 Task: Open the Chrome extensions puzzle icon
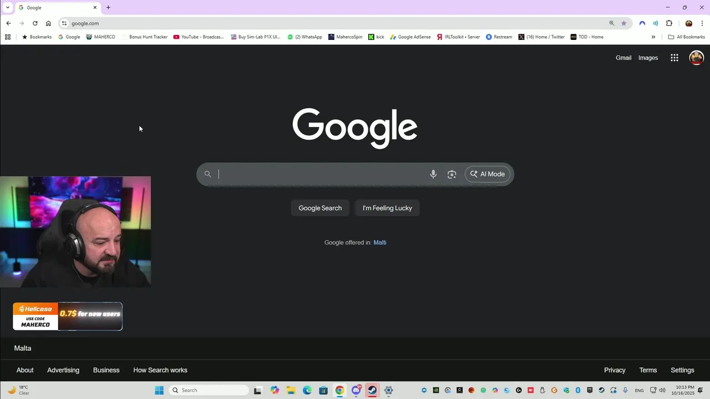[x=669, y=23]
